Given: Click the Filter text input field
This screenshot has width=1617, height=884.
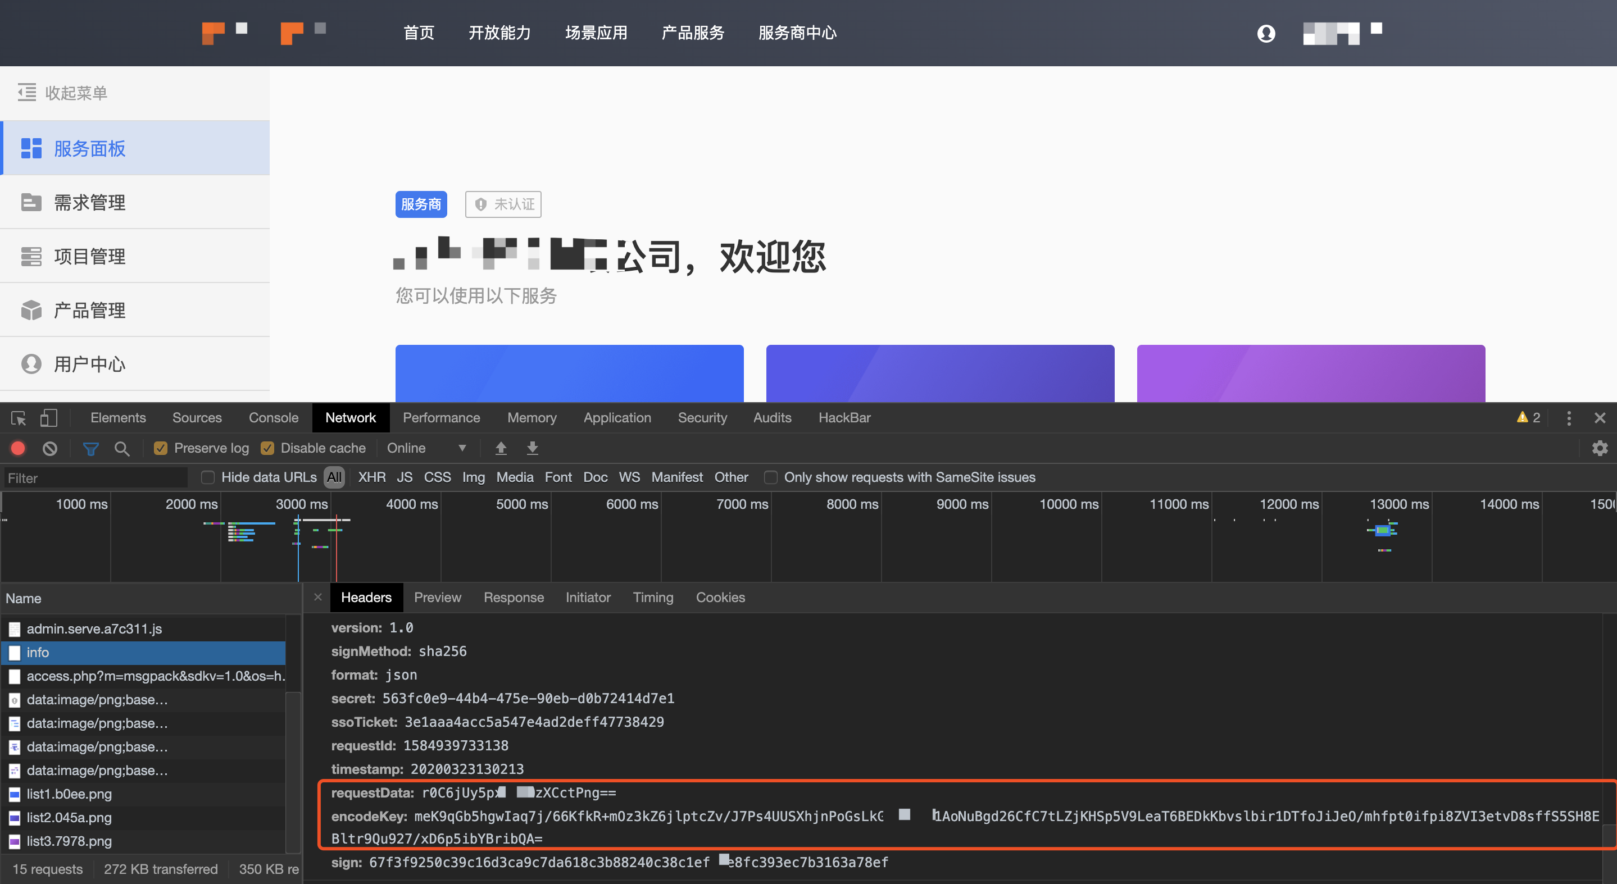Looking at the screenshot, I should 96,478.
